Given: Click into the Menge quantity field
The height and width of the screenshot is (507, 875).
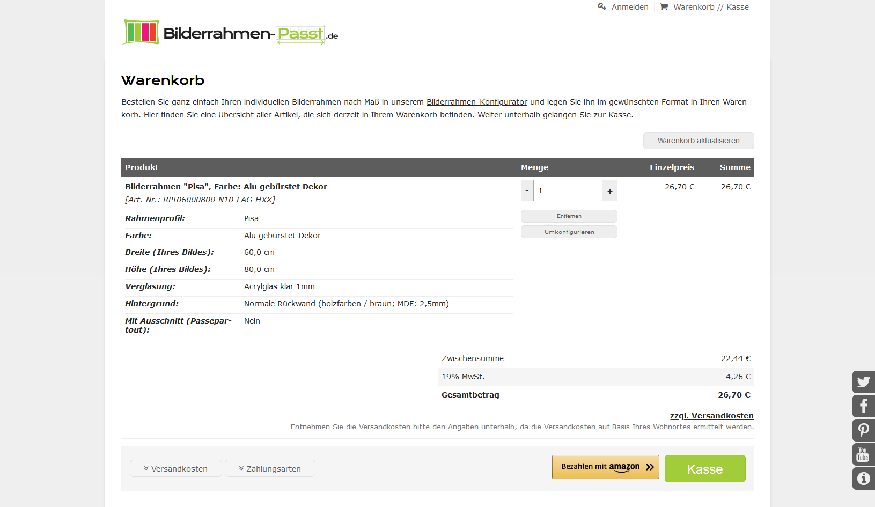Looking at the screenshot, I should [568, 190].
